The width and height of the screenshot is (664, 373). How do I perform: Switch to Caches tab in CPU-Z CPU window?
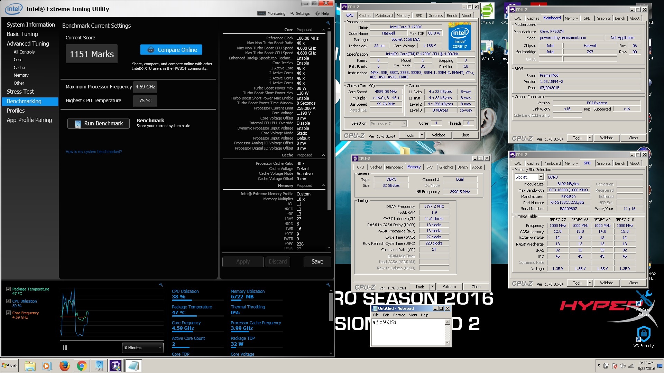[x=365, y=16]
